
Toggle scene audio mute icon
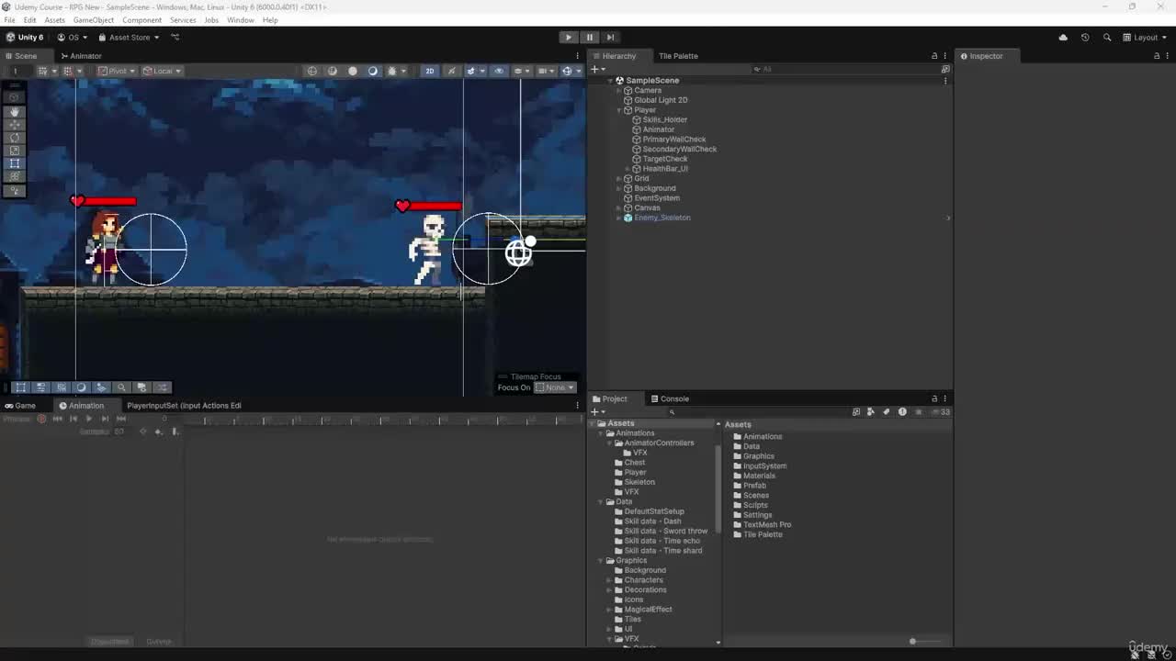click(451, 71)
